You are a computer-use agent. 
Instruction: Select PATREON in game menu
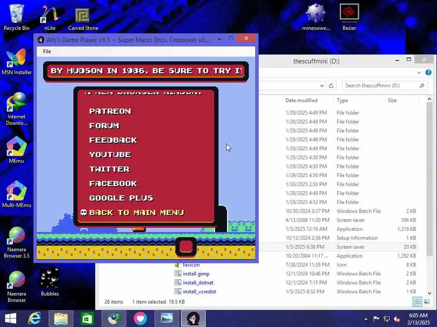coord(110,111)
